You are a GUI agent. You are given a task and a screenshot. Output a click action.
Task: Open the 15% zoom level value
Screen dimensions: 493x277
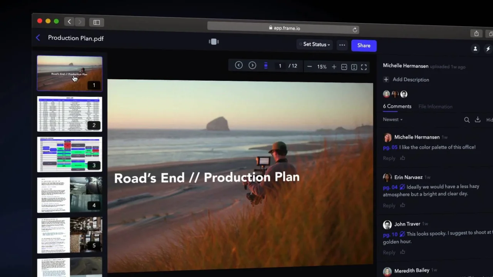pos(322,67)
